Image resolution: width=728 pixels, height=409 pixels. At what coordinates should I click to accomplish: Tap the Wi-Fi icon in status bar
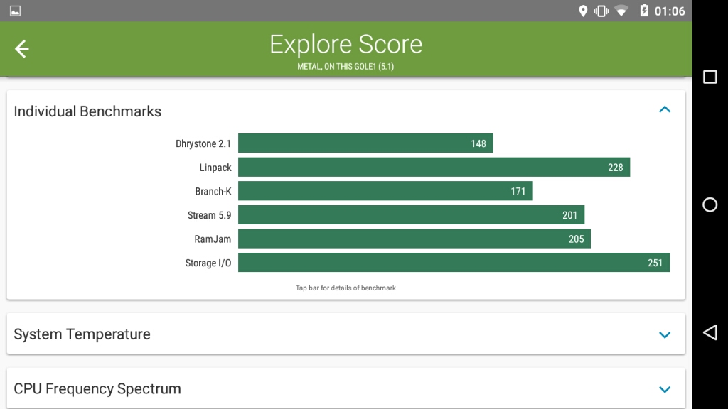point(621,11)
